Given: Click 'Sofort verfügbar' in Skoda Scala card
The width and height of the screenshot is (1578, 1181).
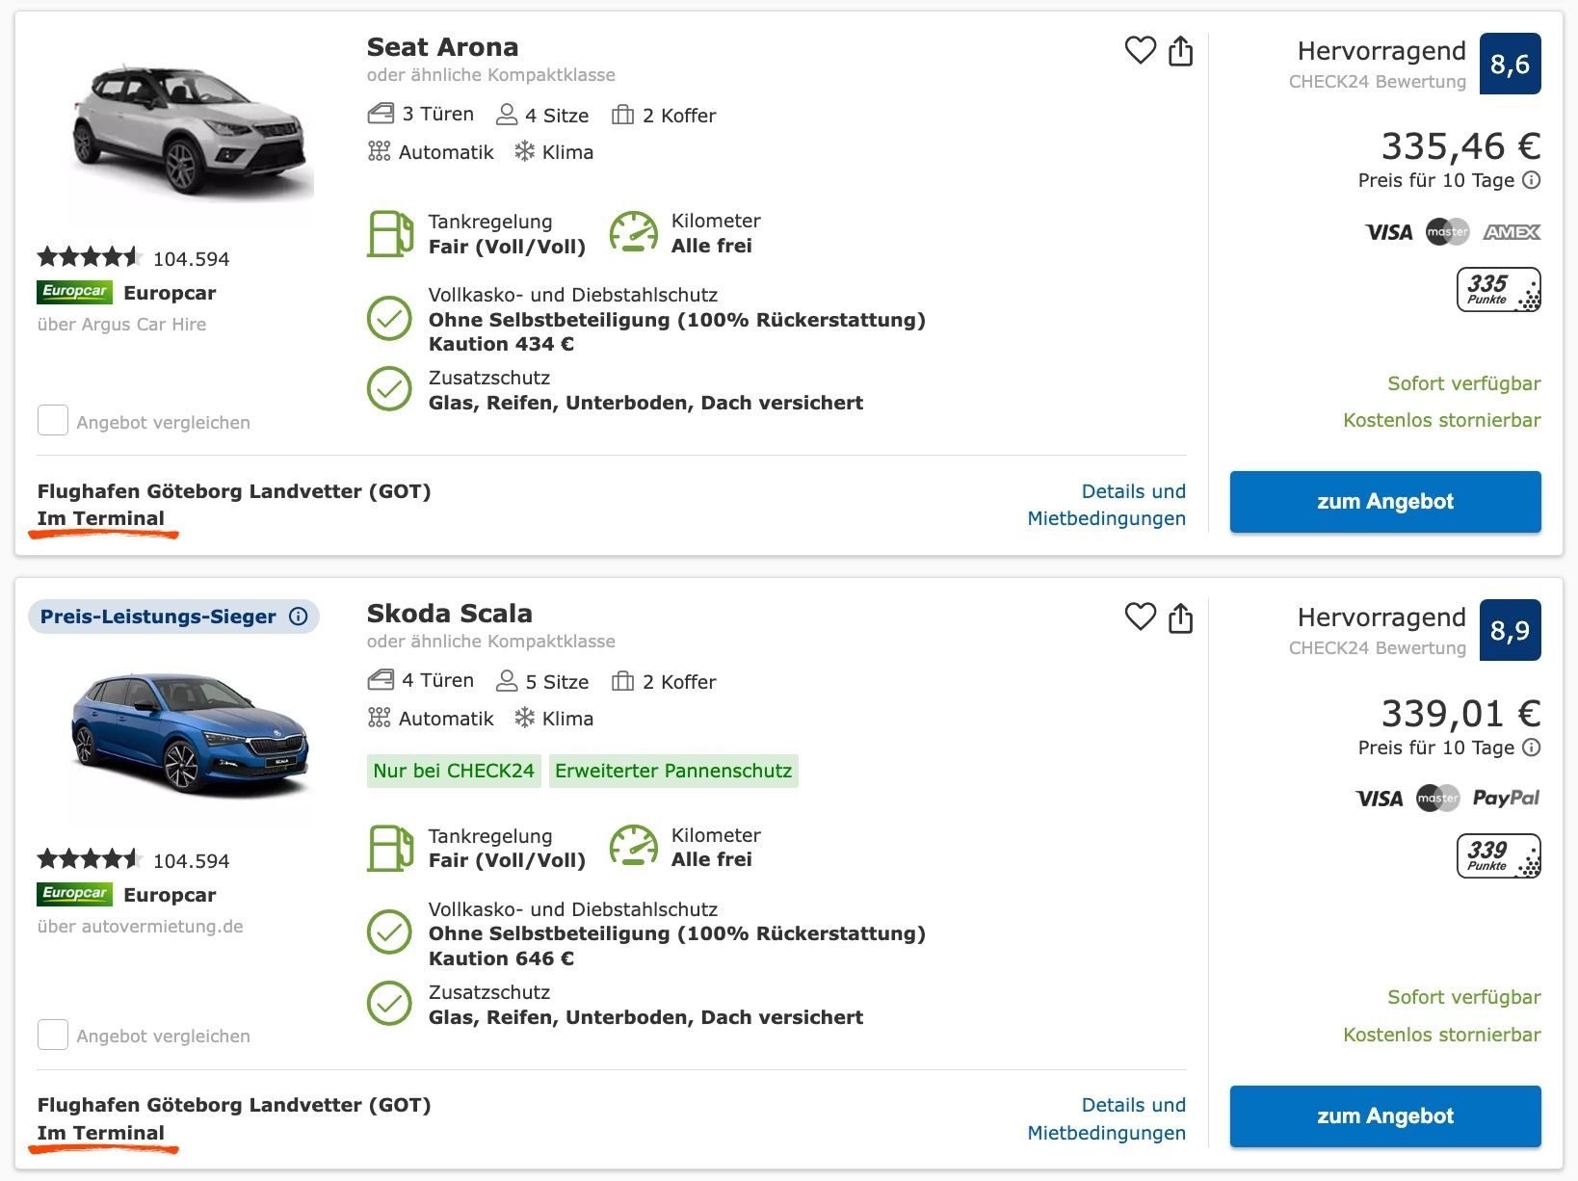Looking at the screenshot, I should click(1464, 997).
